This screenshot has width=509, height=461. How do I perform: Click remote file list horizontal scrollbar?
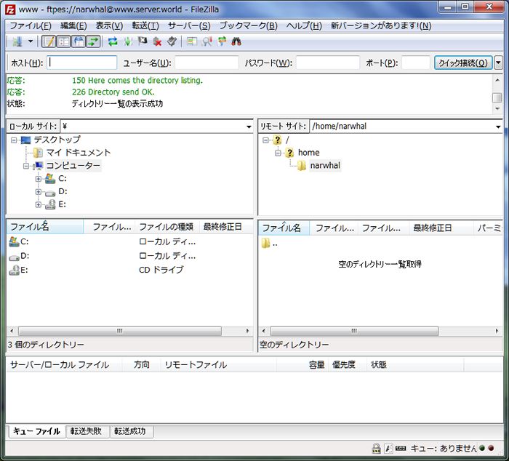tap(354, 331)
